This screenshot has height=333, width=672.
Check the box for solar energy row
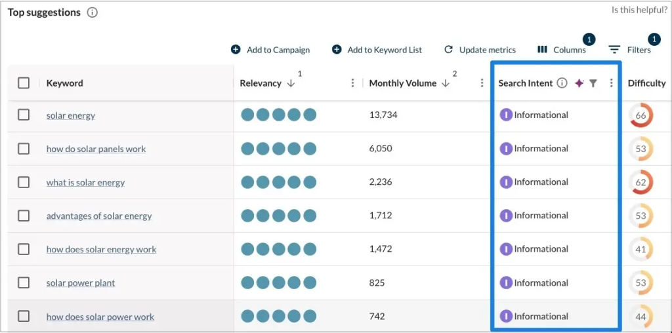(x=24, y=115)
